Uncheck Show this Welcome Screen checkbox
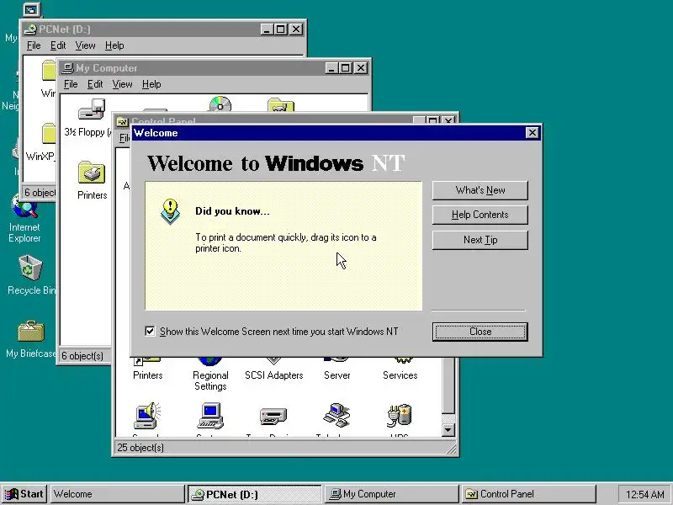This screenshot has width=673, height=505. point(150,331)
